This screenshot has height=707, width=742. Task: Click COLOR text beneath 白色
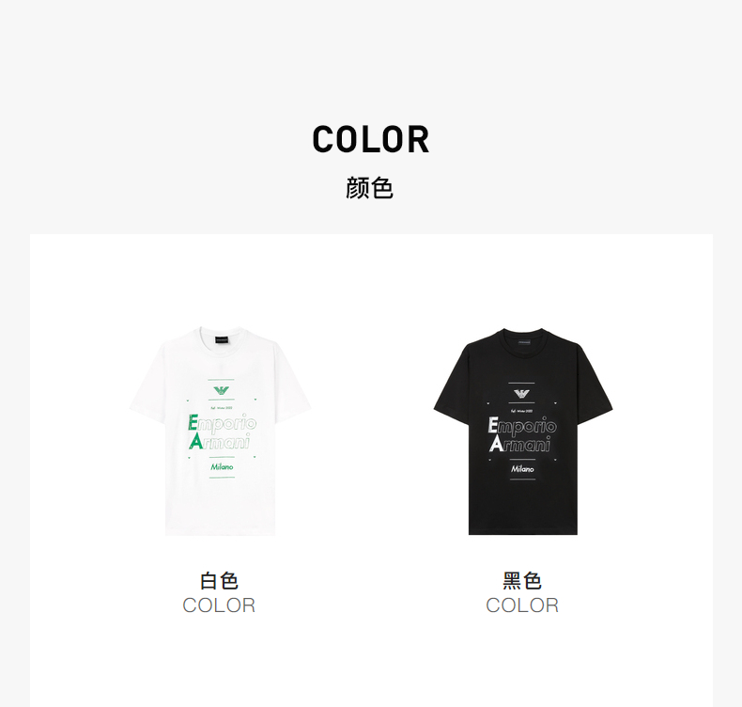click(219, 605)
